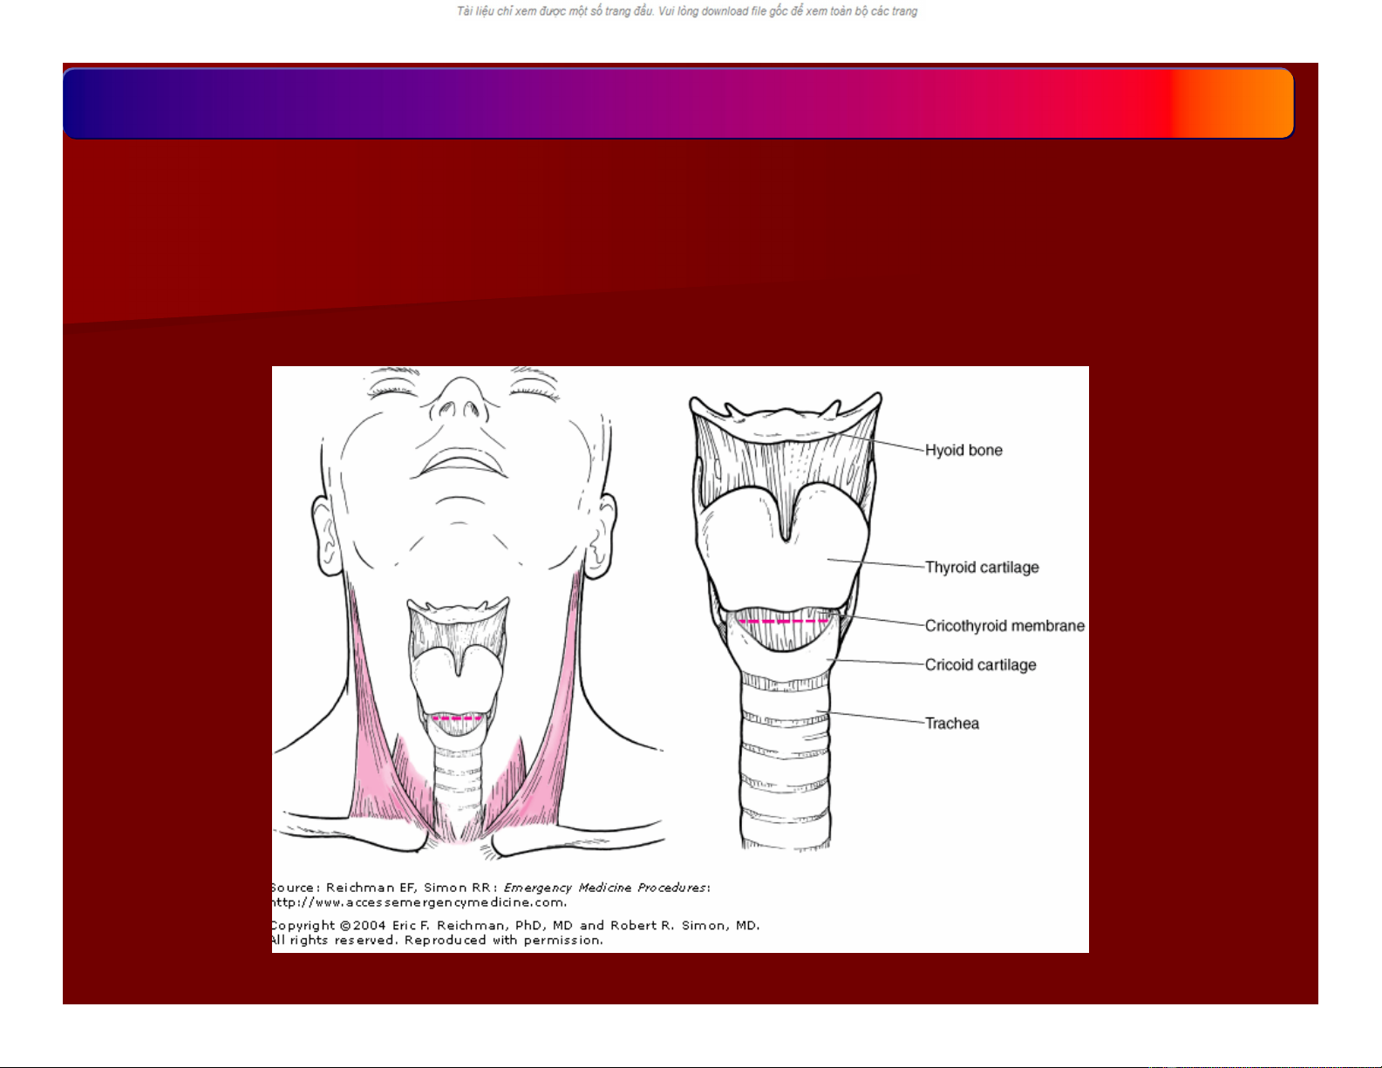Click the Vietnamese download notice at top
1382x1068 pixels.
687,11
